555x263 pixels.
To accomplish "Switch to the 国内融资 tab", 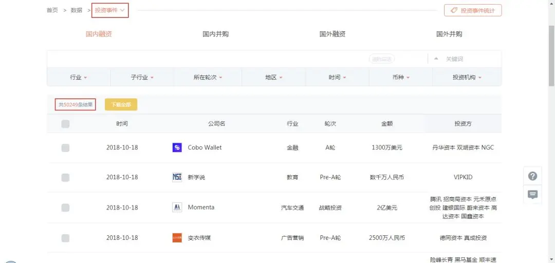I will click(x=99, y=34).
